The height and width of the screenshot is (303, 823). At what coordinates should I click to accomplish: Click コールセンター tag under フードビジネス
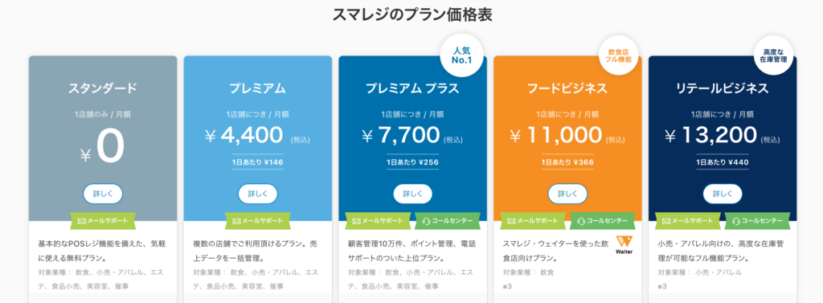(602, 221)
